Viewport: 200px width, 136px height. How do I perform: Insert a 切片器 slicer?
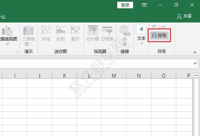pos(93,33)
